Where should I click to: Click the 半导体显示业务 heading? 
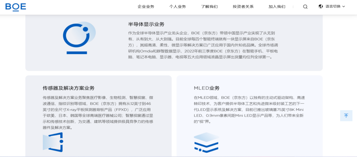coord(146,24)
